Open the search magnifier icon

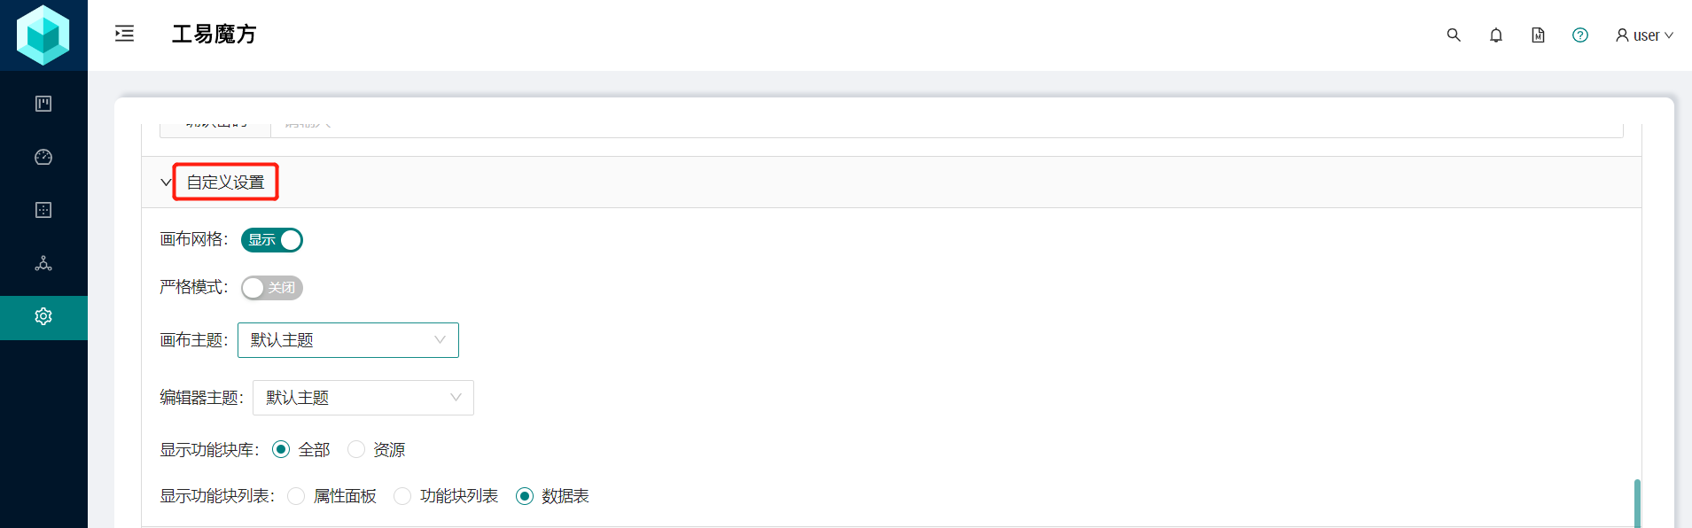click(1454, 35)
